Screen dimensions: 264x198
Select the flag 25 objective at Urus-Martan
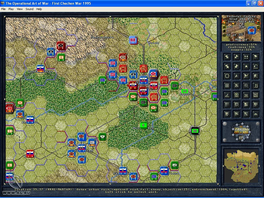point(82,148)
